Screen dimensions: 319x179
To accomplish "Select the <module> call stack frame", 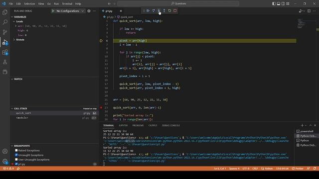I will click(54, 118).
